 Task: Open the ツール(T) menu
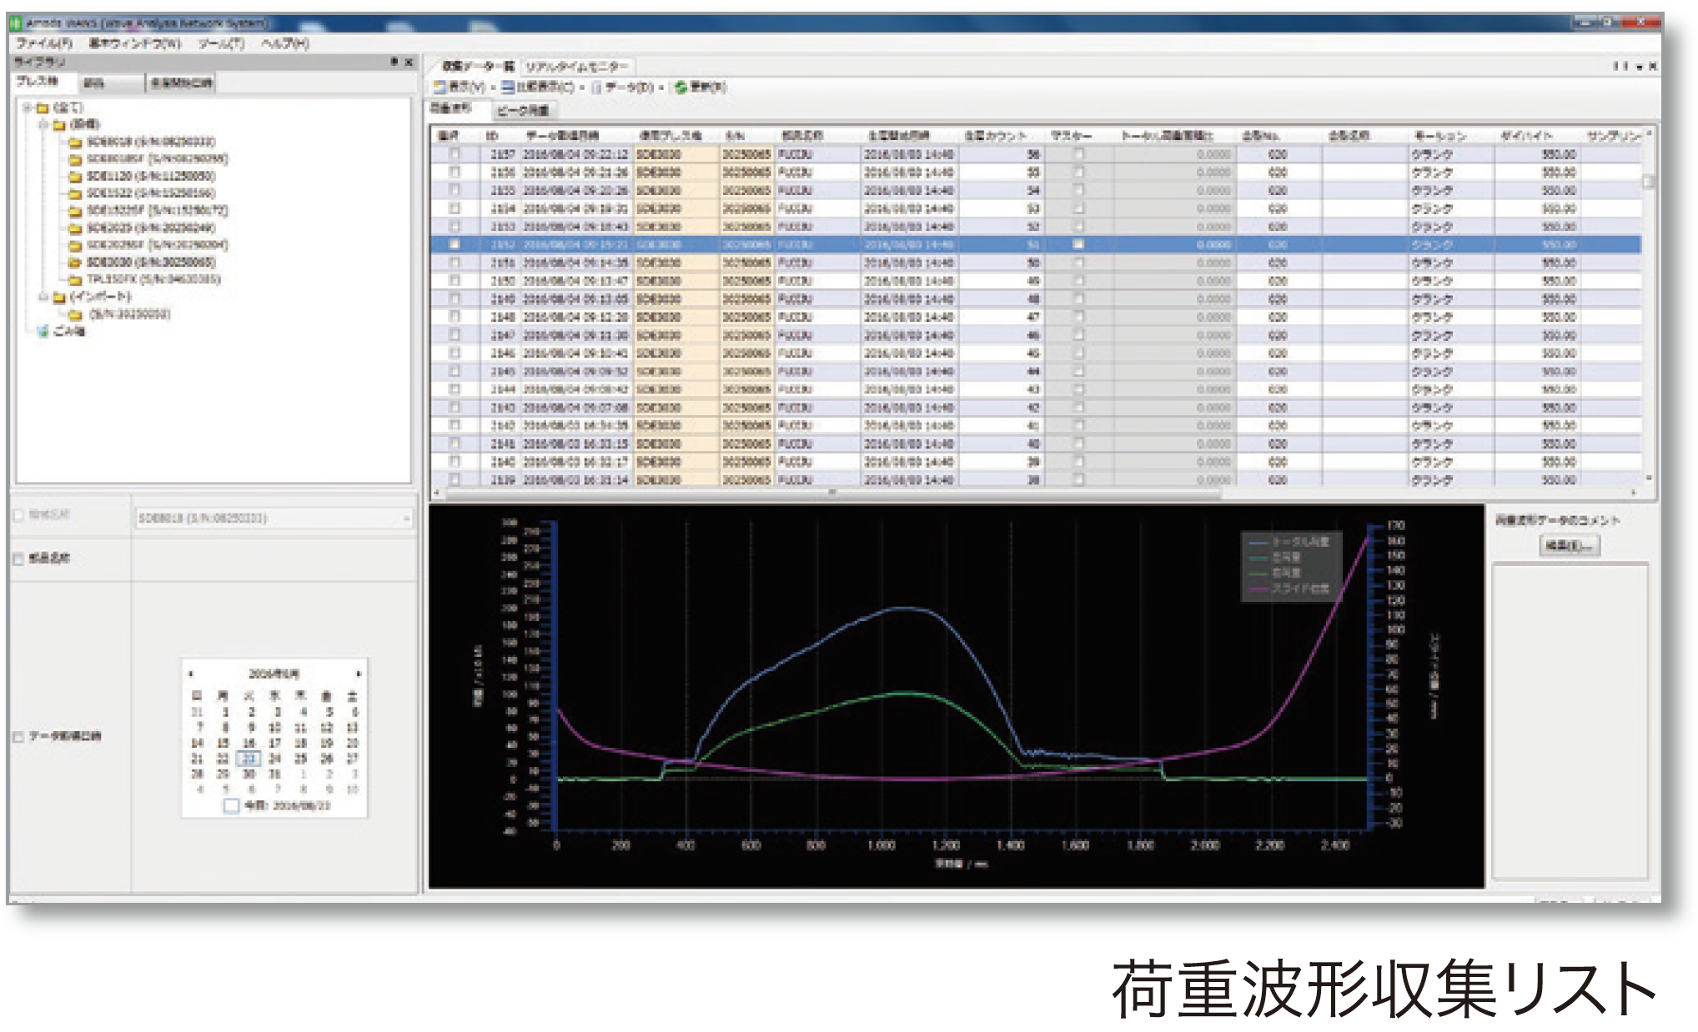tap(221, 43)
